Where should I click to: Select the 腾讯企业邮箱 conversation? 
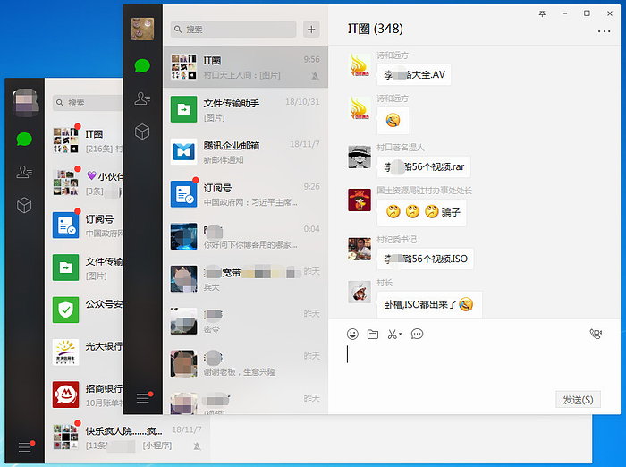245,151
